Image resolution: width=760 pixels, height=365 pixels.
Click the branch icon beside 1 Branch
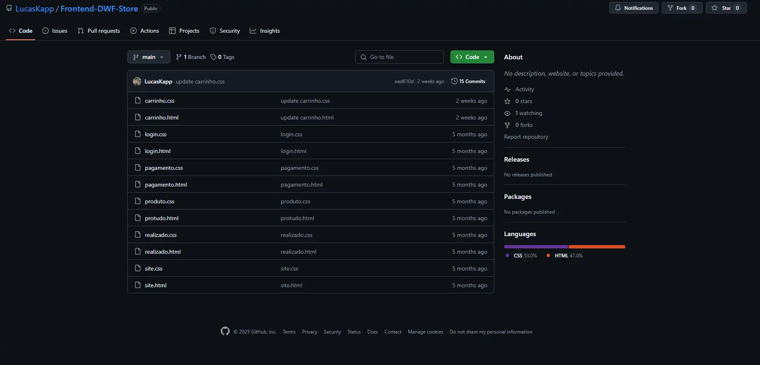click(179, 57)
